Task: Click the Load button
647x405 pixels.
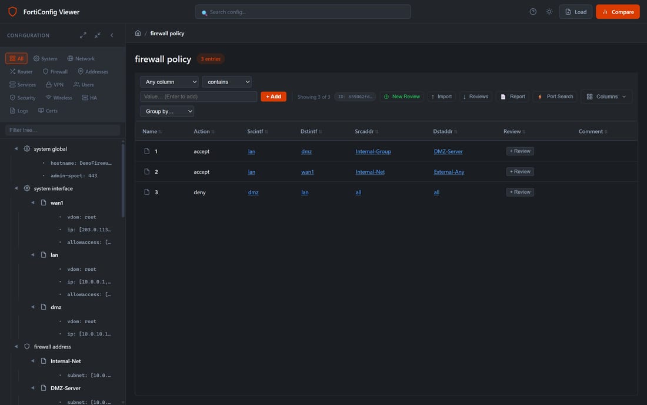Action: (576, 12)
